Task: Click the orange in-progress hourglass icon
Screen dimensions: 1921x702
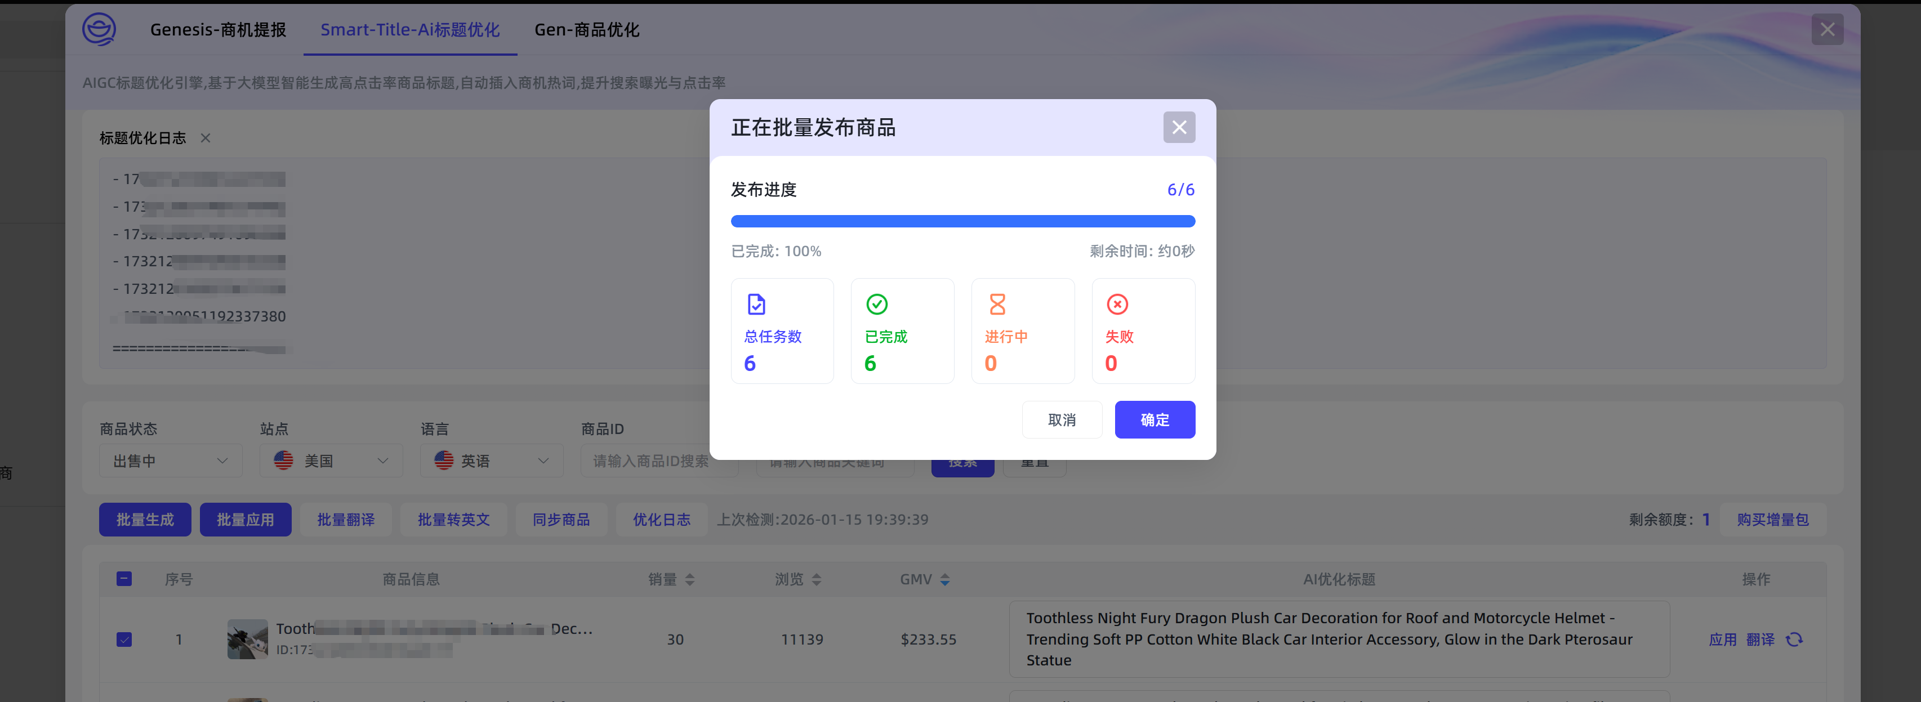Action: tap(997, 304)
